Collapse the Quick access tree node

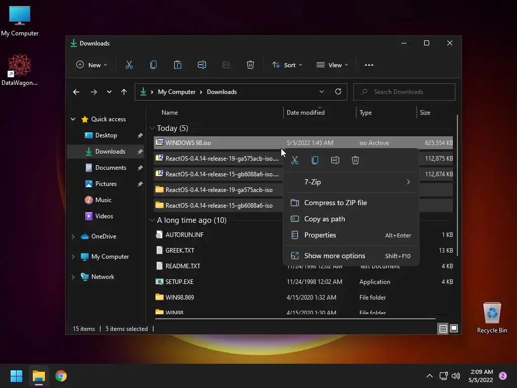(73, 119)
